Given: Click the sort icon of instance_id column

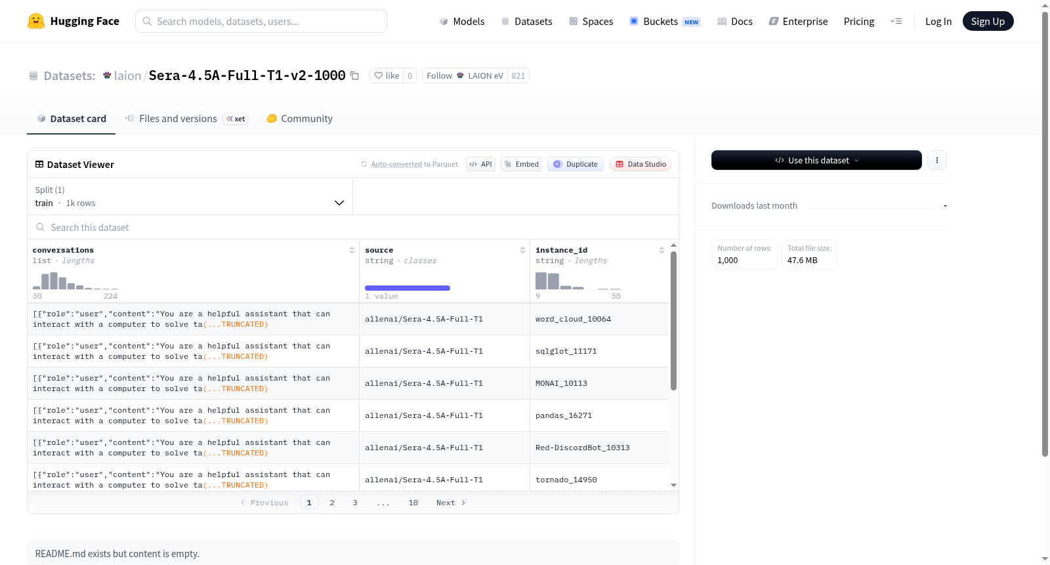Looking at the screenshot, I should 661,250.
